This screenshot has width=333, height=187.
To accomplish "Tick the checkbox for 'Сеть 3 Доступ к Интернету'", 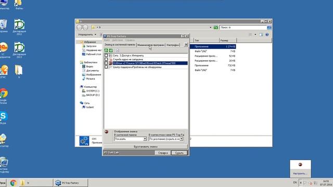I will (106, 56).
